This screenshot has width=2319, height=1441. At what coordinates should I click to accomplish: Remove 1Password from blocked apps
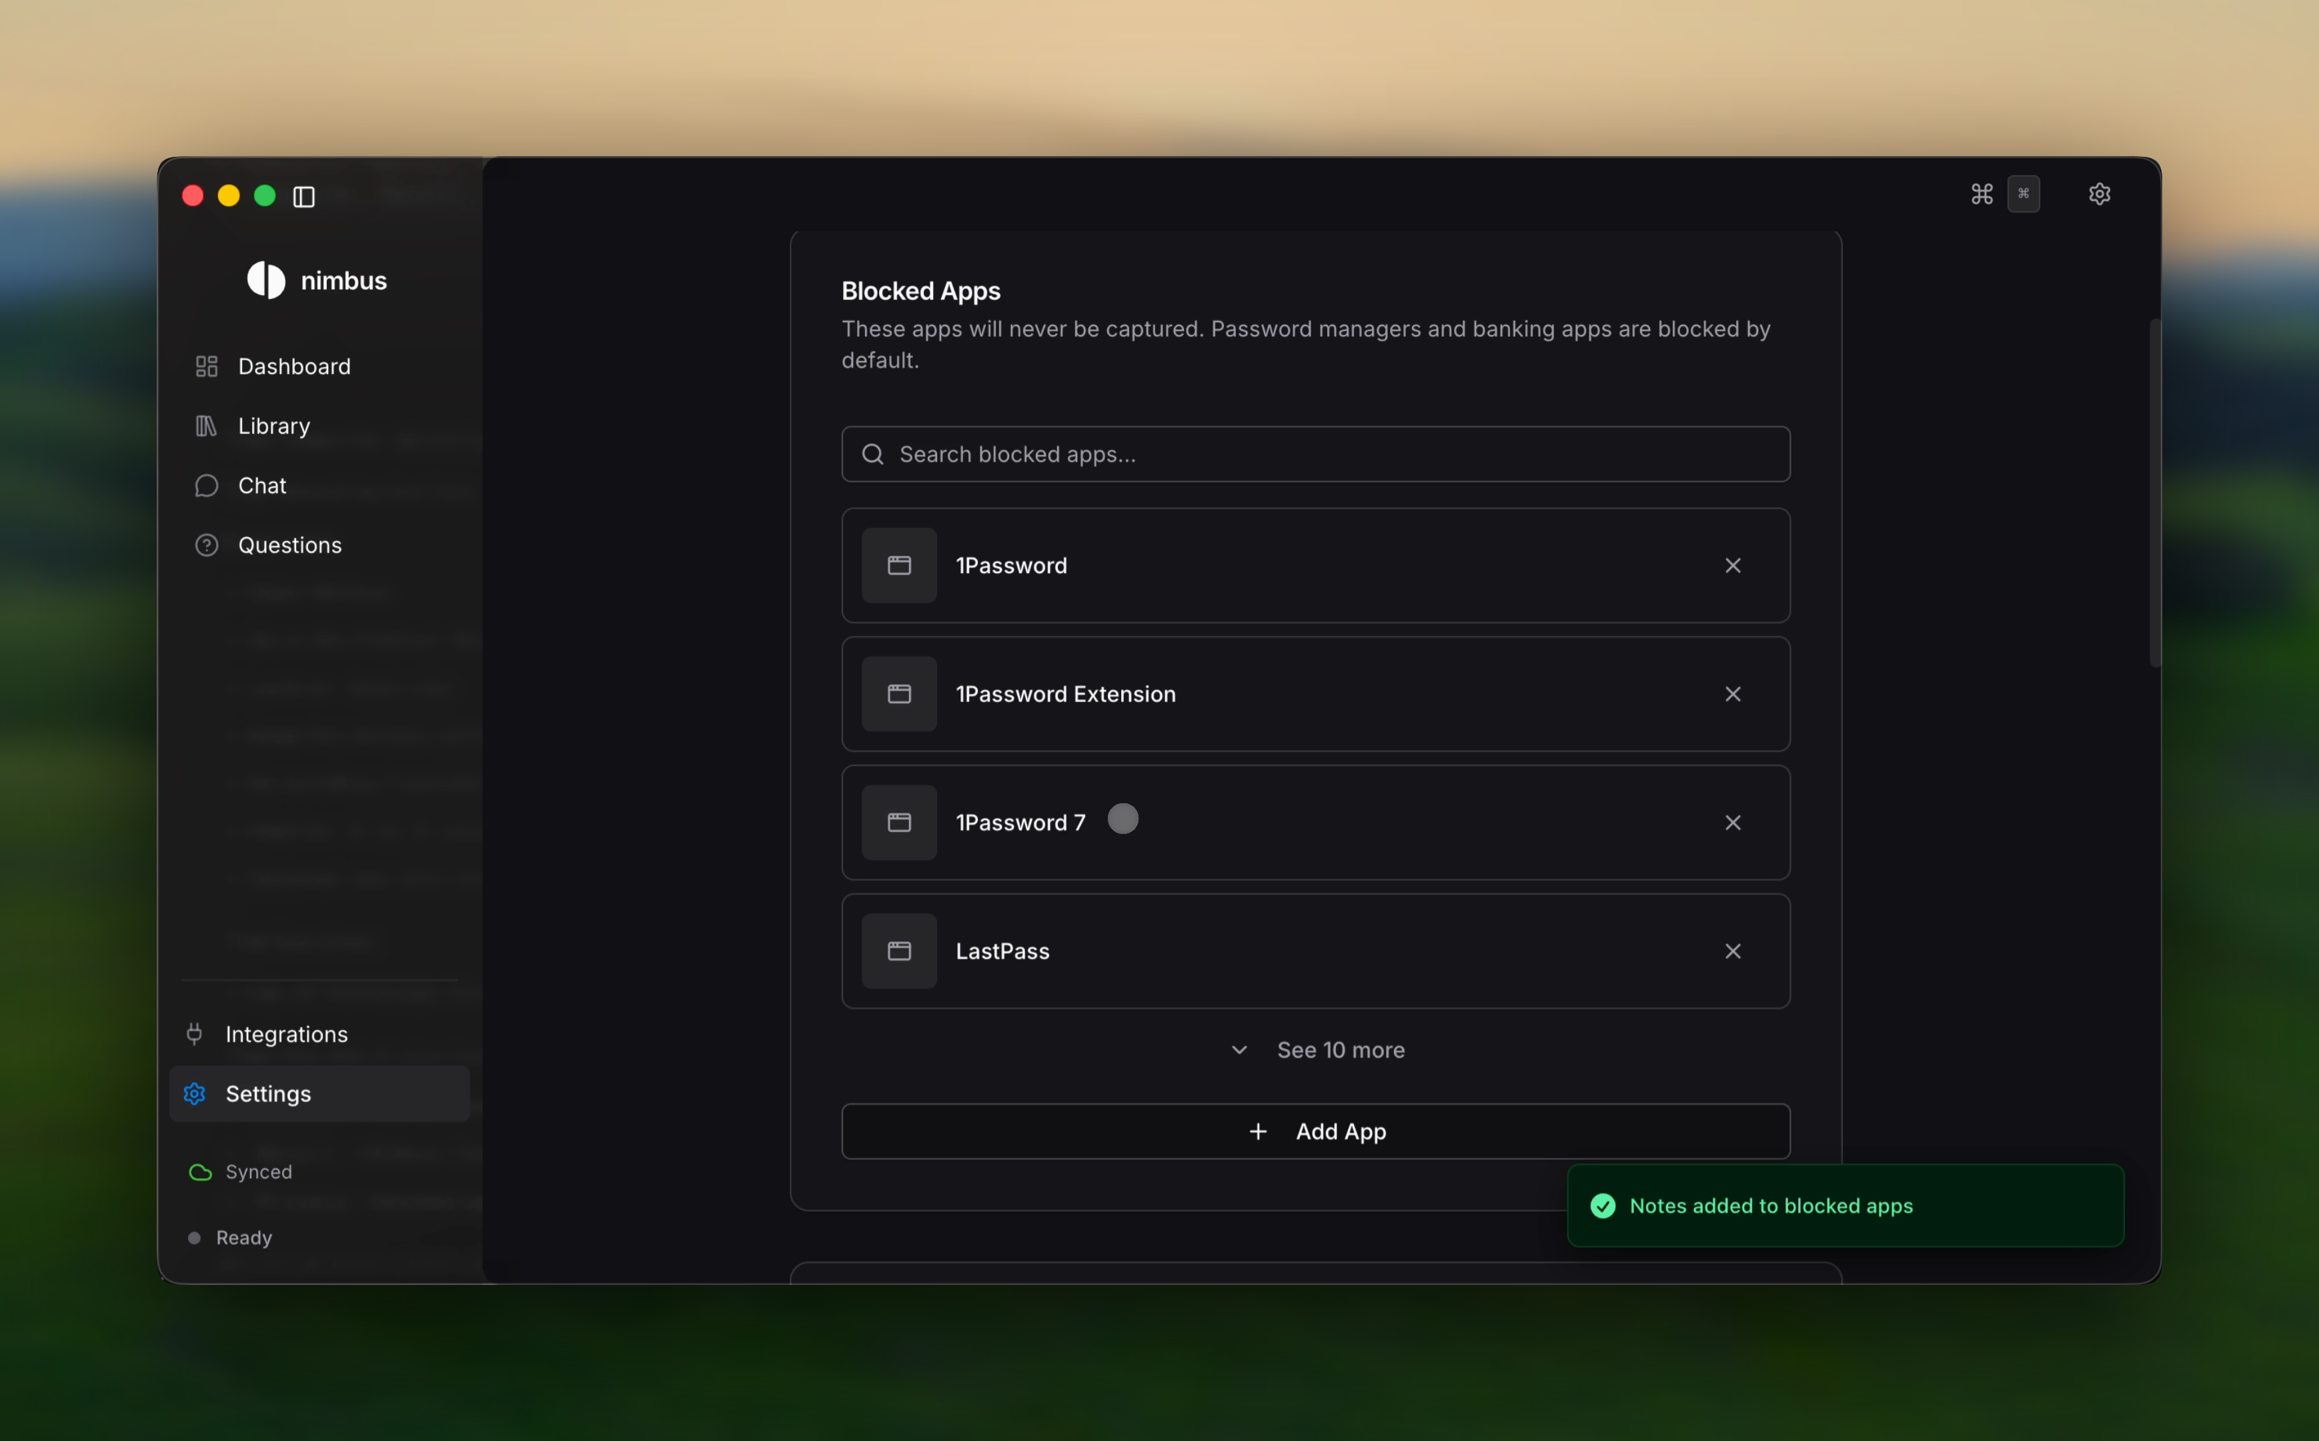[x=1733, y=565]
